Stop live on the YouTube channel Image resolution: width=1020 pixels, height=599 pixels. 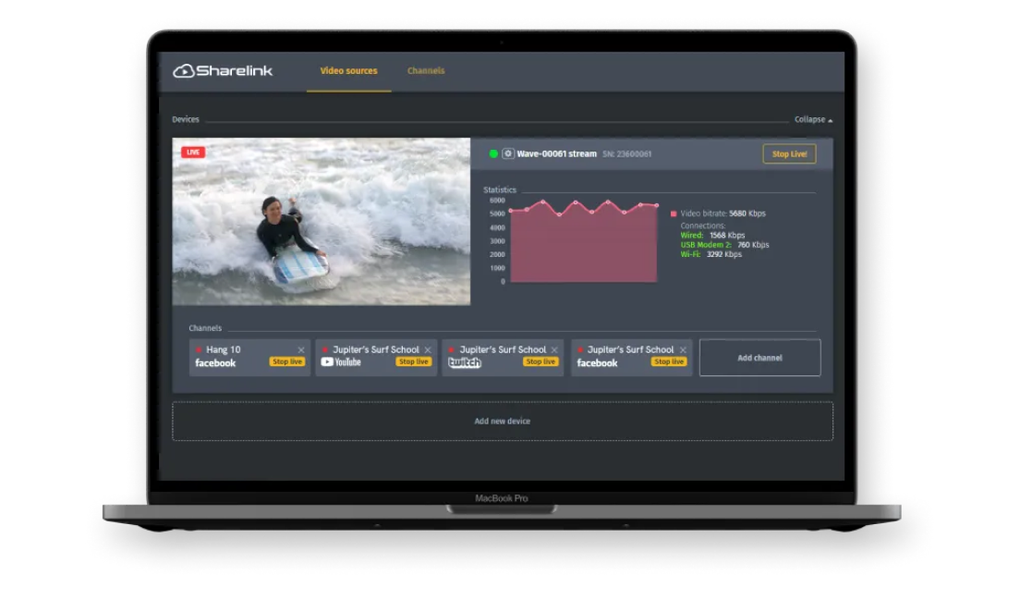[x=413, y=362]
